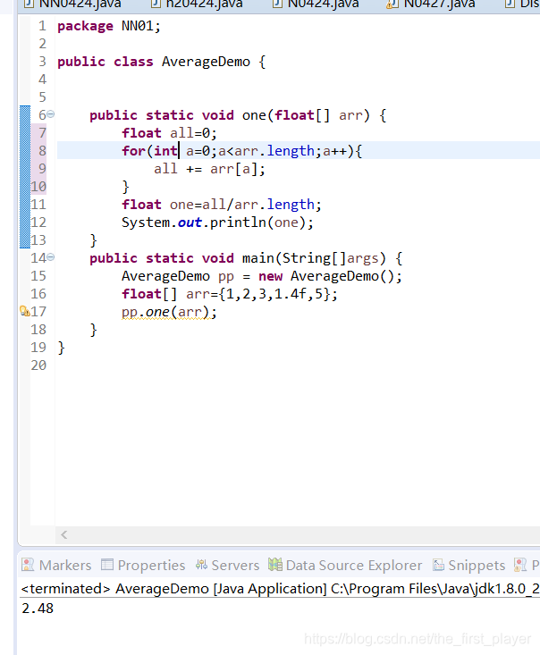This screenshot has height=655, width=540.
Task: Switch to the NN0424.java editor tab
Action: [x=72, y=4]
